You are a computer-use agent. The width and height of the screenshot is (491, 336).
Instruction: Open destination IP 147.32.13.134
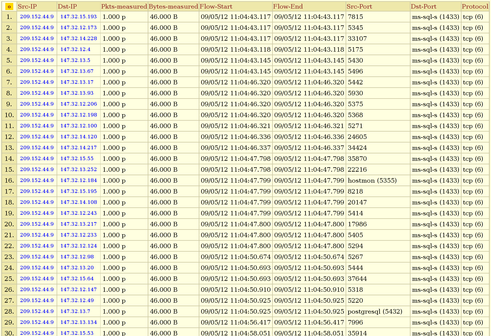click(x=78, y=322)
